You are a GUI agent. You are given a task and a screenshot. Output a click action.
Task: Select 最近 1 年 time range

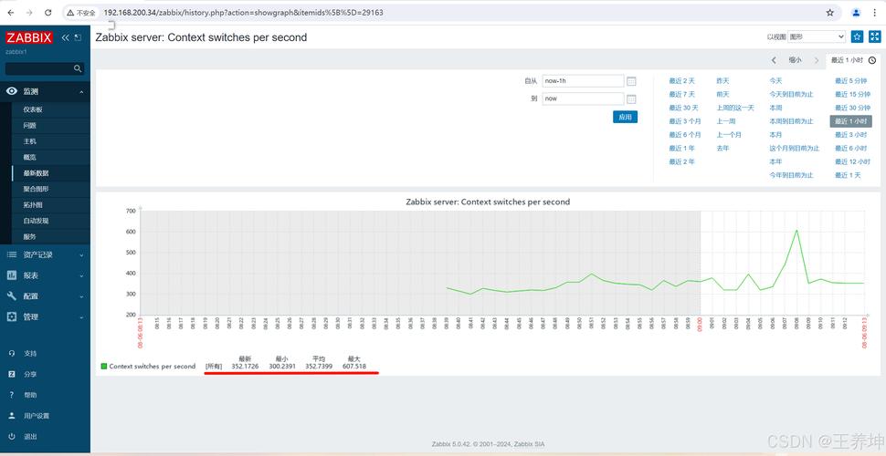[681, 149]
